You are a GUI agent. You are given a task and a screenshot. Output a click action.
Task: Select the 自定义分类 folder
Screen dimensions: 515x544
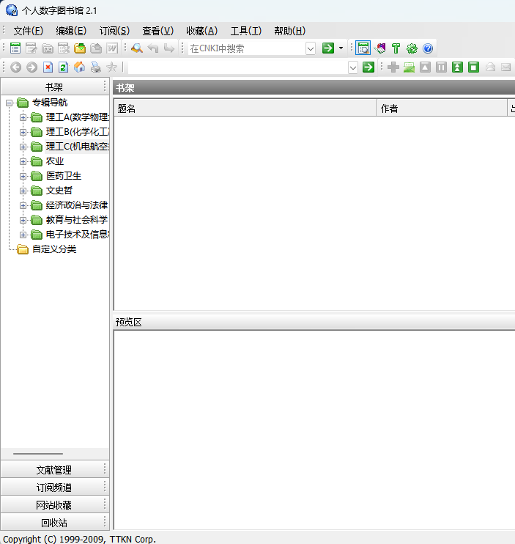[53, 249]
